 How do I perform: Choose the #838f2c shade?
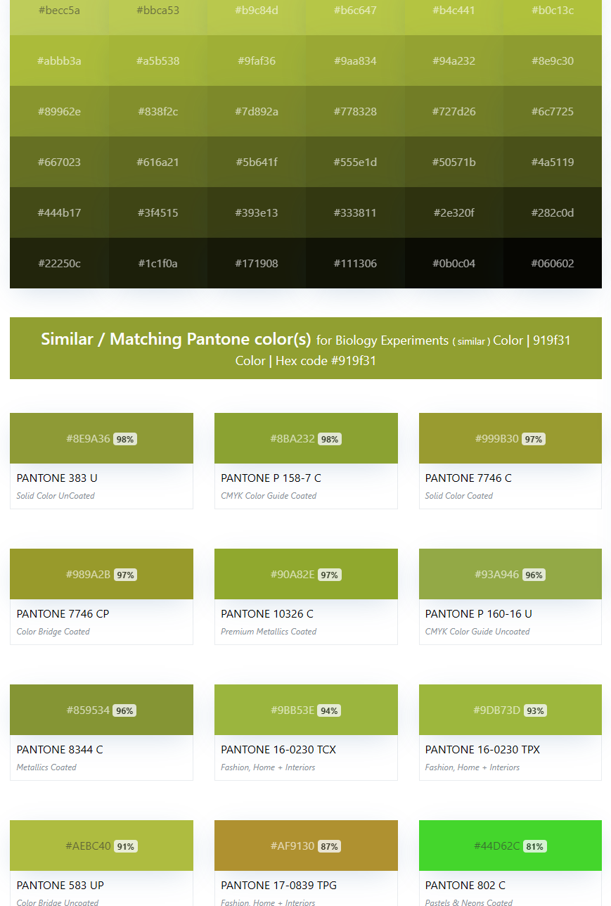(158, 111)
